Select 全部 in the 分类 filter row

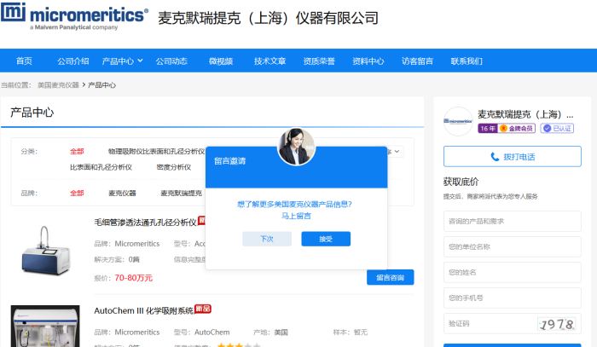77,151
